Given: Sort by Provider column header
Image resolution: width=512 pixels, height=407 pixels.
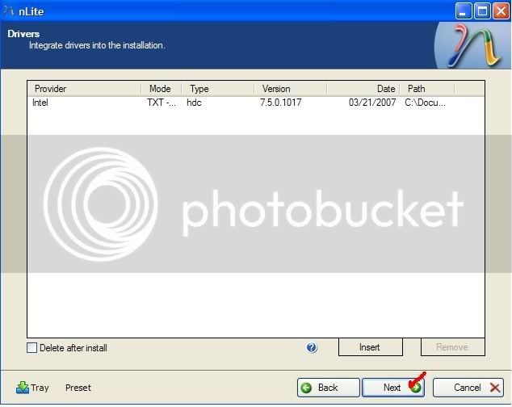Looking at the screenshot, I should (x=84, y=89).
